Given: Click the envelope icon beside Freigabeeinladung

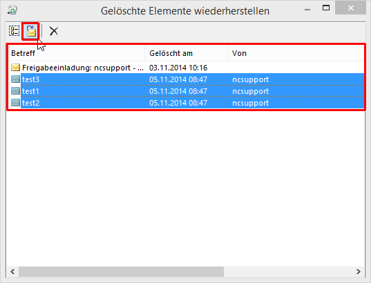Looking at the screenshot, I should [16, 68].
